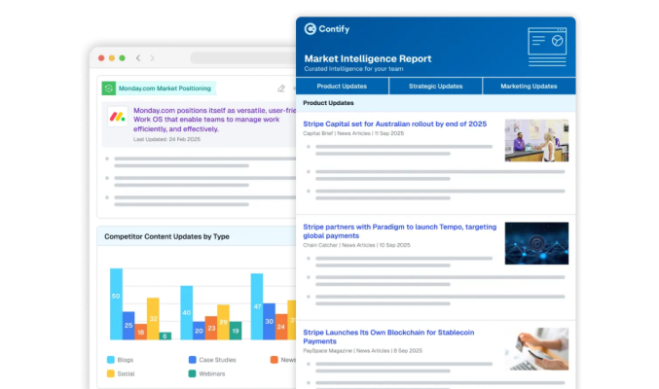Click the blue bar labeled 50
659x389 pixels.
point(116,303)
